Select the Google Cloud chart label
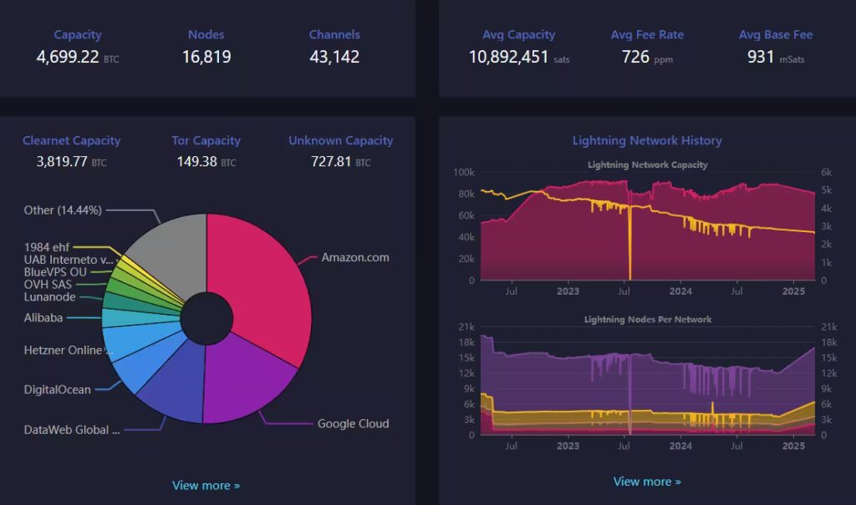 pos(353,423)
